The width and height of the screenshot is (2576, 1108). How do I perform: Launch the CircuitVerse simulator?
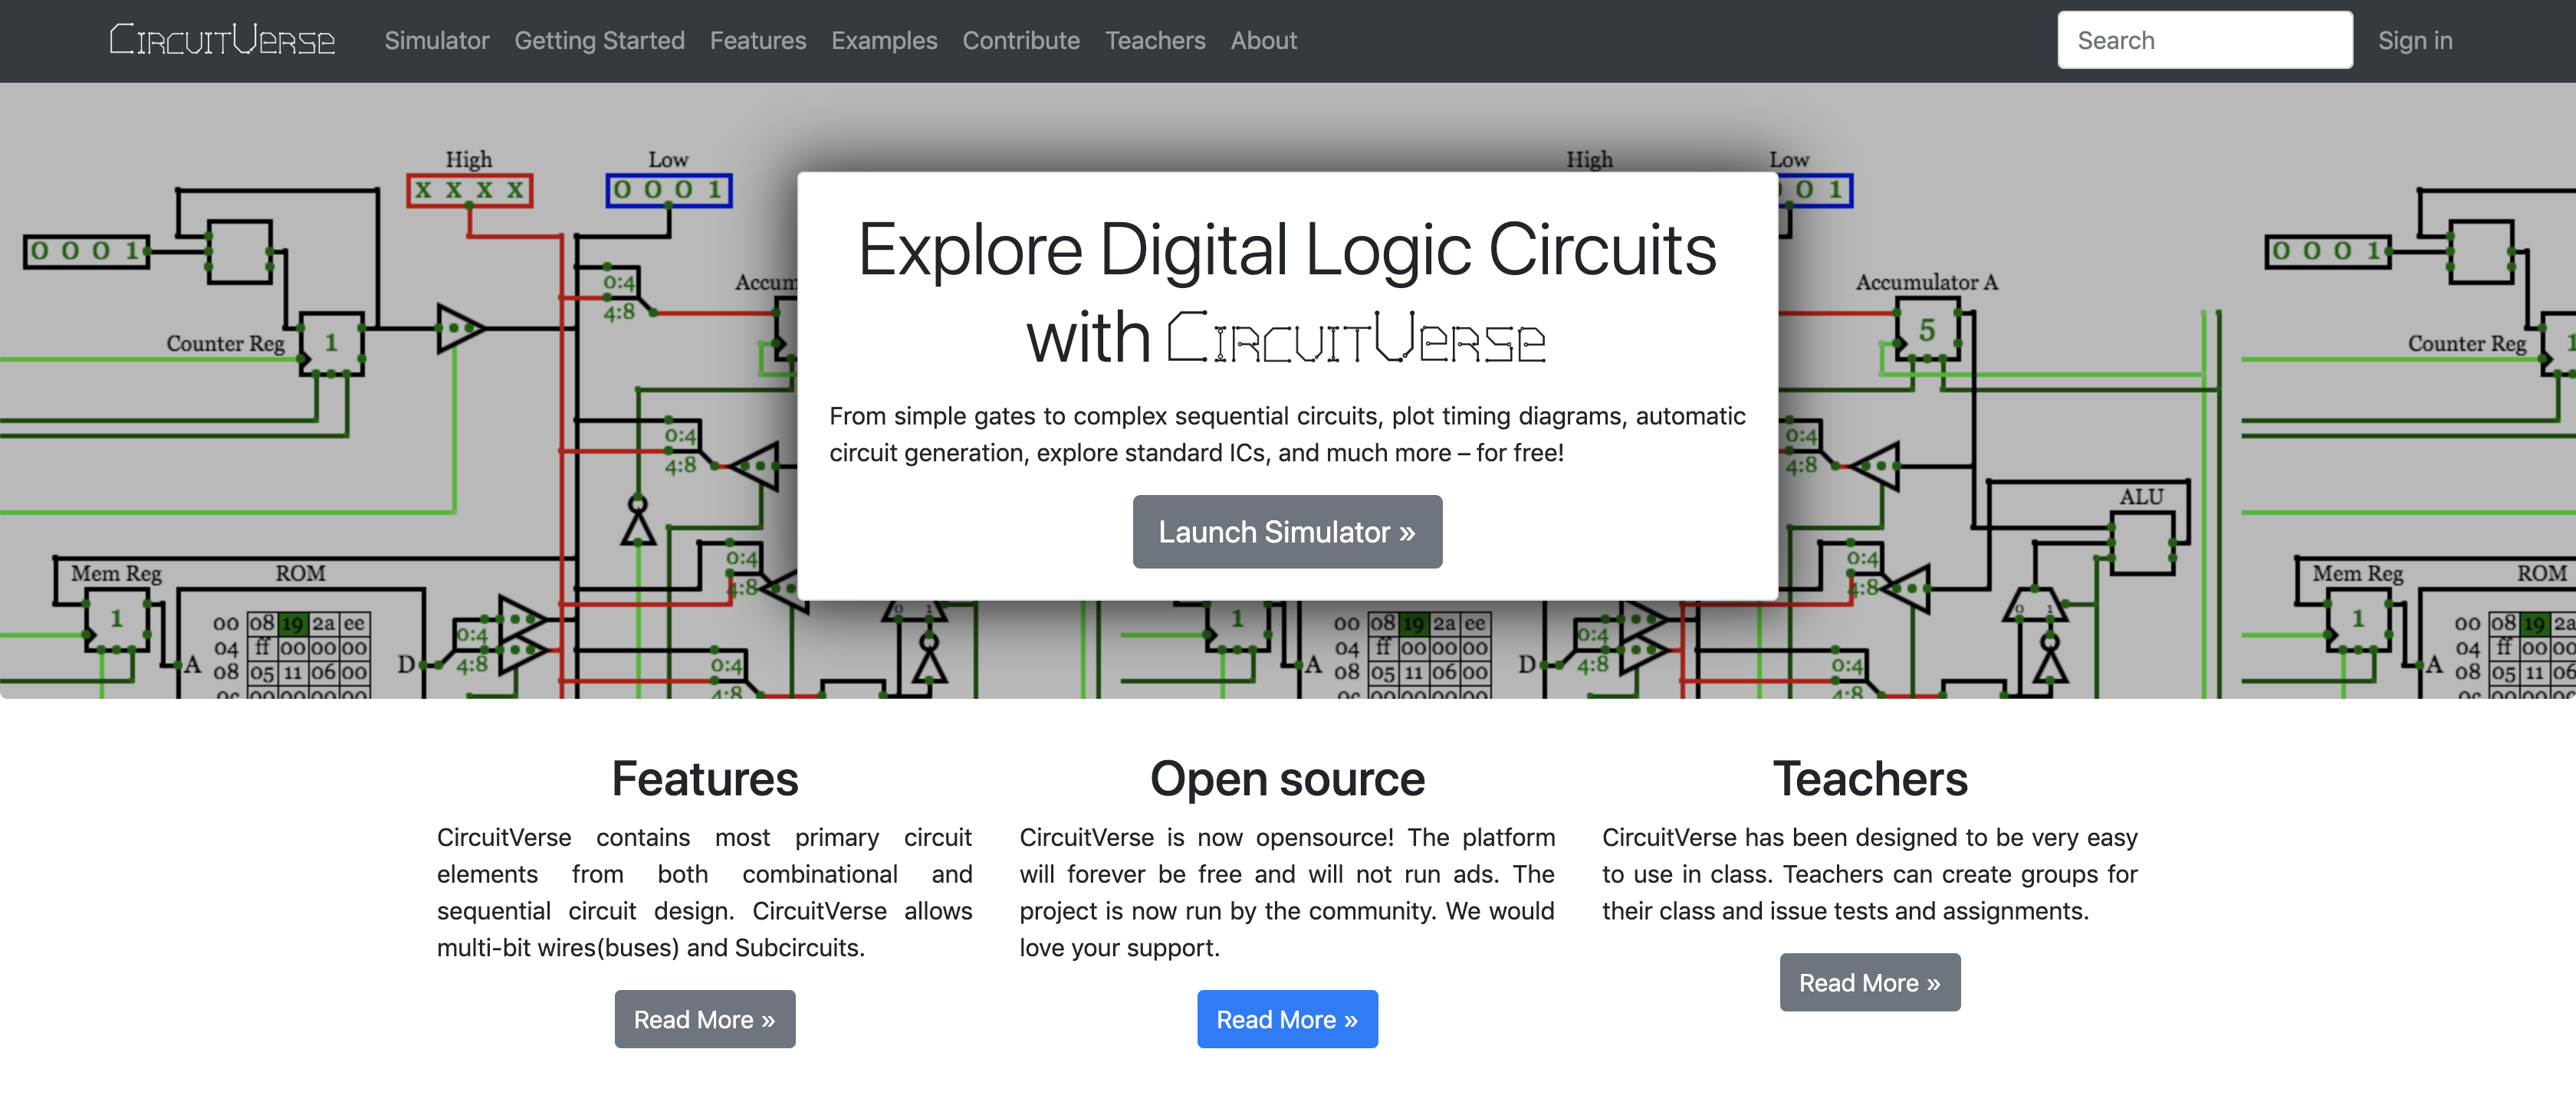tap(1288, 530)
